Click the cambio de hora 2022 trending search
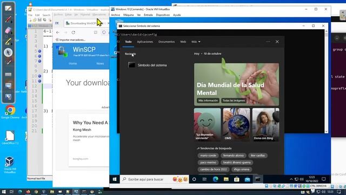Image resolution: width=346 pixels, height=195 pixels. 214,170
